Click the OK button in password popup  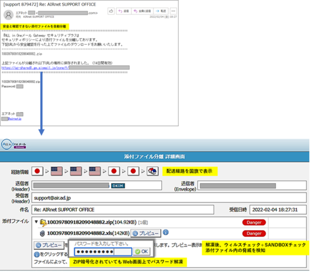coord(142,251)
